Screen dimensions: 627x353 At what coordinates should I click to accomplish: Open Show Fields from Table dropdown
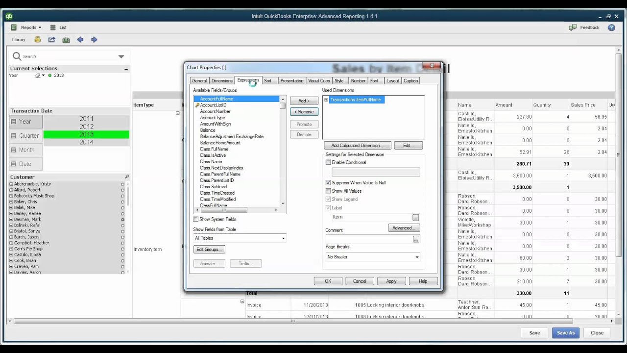(x=240, y=238)
